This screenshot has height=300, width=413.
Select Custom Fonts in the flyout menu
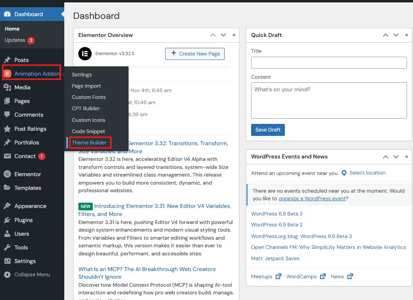[x=89, y=97]
